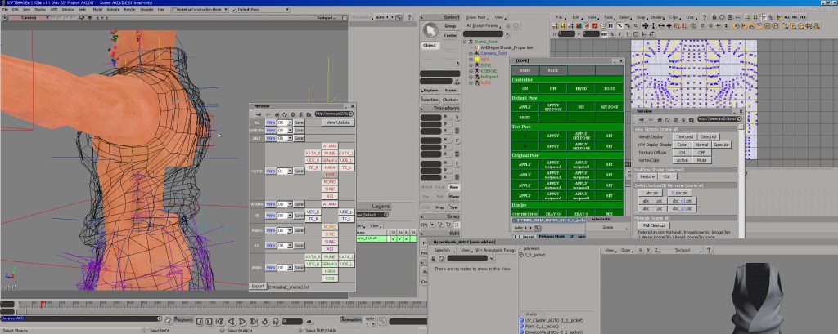Screen dimensions: 838x334
Task: Toggle the Snap ON button
Action: click(425, 224)
